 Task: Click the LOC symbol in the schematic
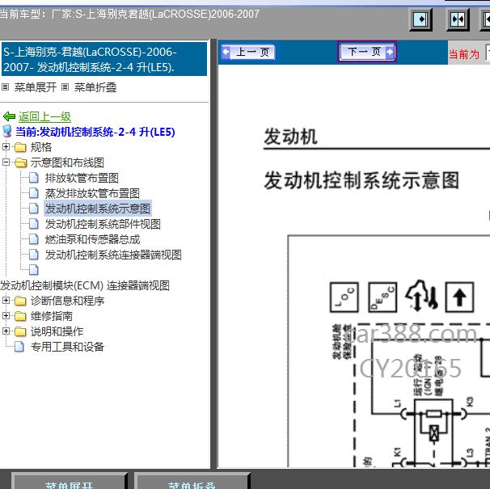344,297
